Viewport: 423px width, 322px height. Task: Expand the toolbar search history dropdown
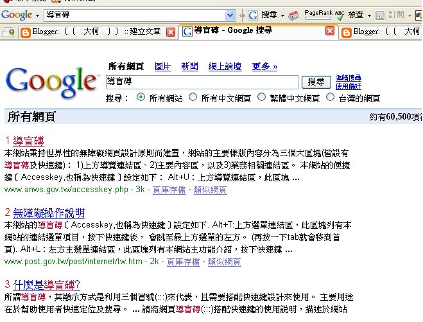(x=230, y=15)
